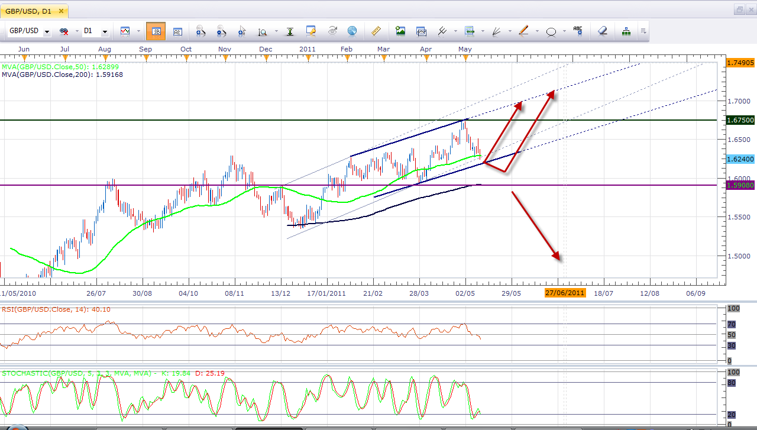Toggle the highlighted bid chart mode button
This screenshot has height=430, width=757.
(156, 31)
